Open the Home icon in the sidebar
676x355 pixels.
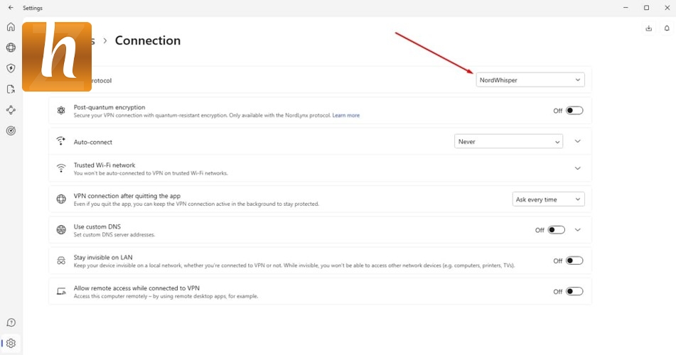[11, 27]
